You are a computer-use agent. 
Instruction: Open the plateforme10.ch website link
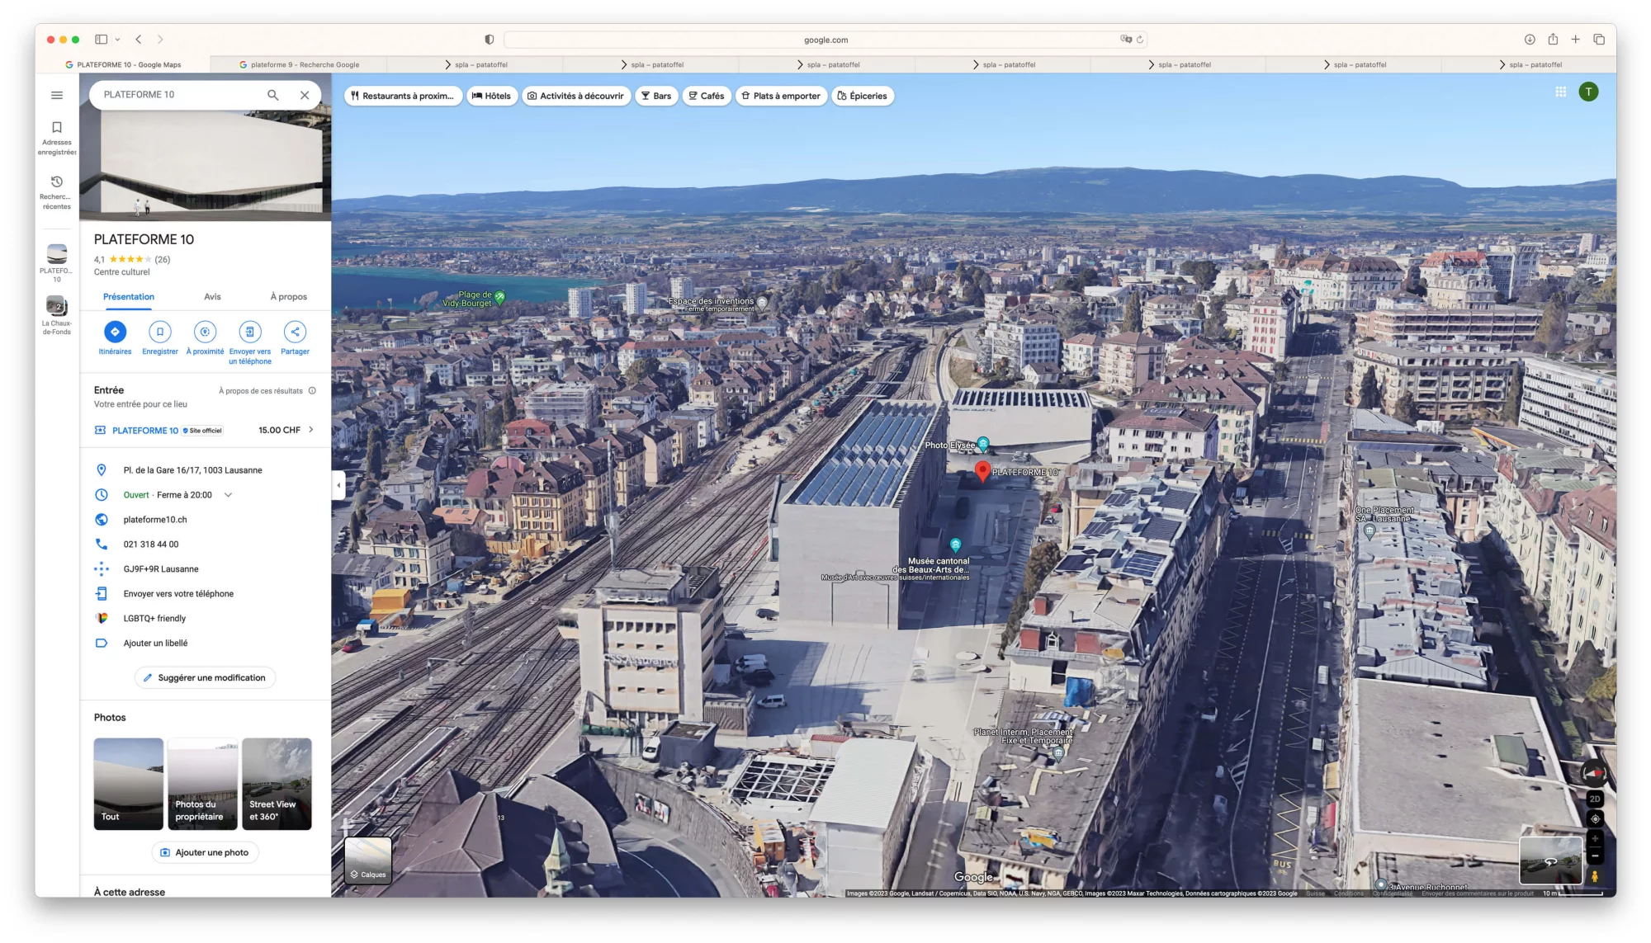[x=155, y=520]
